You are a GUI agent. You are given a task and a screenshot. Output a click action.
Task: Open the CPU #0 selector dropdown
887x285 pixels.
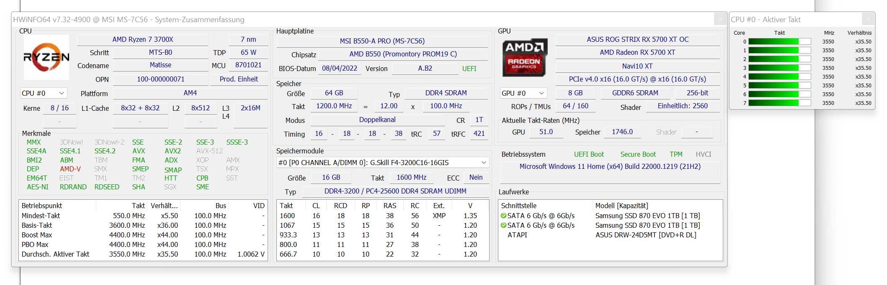[44, 93]
